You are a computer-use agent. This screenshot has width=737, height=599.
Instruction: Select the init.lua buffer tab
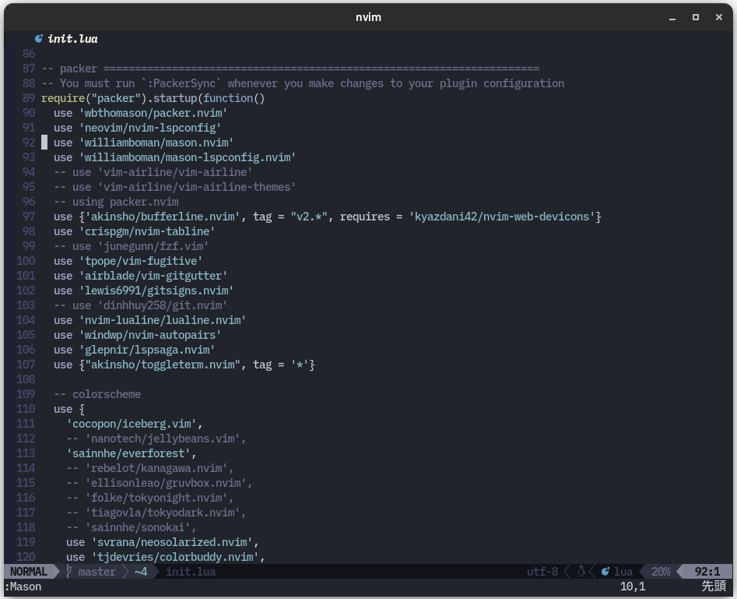coord(67,39)
